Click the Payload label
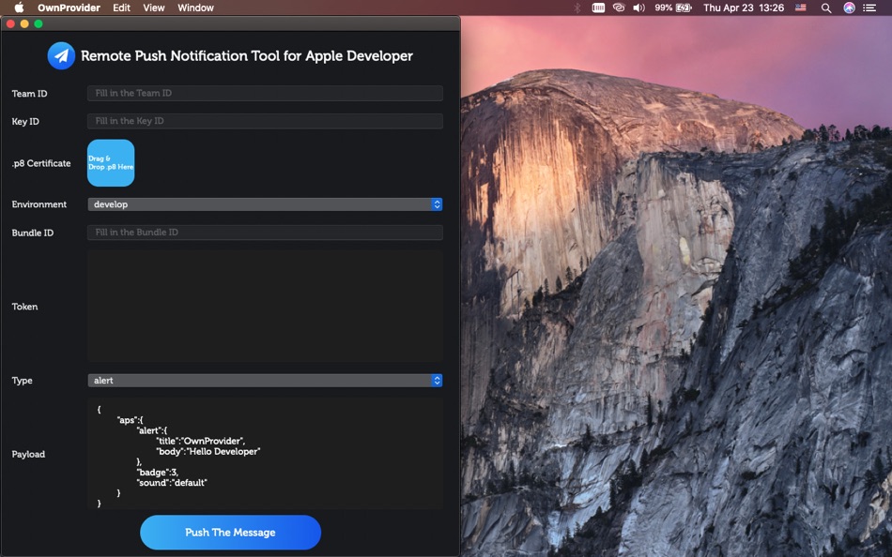Image resolution: width=892 pixels, height=557 pixels. [x=28, y=454]
